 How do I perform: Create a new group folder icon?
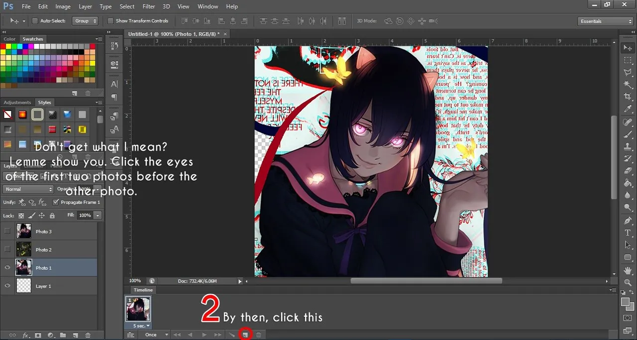pyautogui.click(x=63, y=336)
